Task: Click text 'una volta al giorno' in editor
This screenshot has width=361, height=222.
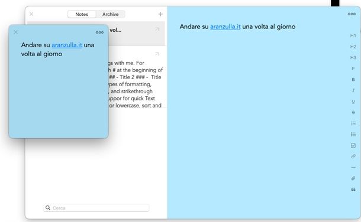Action: [x=269, y=27]
